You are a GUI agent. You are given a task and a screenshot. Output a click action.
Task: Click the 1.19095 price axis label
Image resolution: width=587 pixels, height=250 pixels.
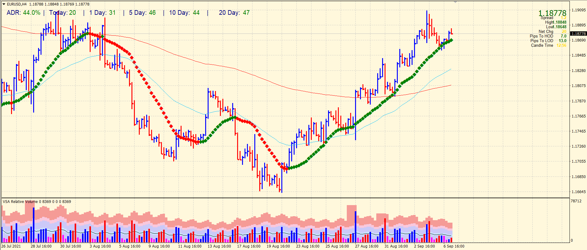pyautogui.click(x=578, y=10)
